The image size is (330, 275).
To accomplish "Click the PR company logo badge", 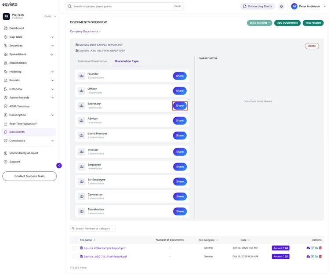I will coord(6,16).
